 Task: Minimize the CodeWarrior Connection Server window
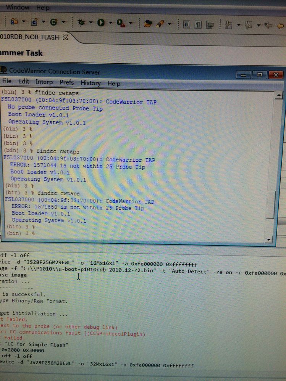click(x=244, y=75)
